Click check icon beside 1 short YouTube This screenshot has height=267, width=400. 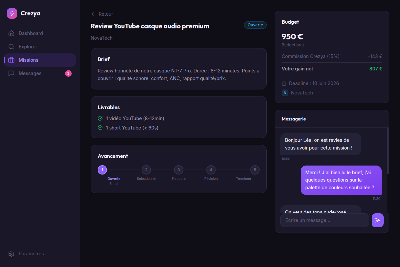tap(100, 128)
